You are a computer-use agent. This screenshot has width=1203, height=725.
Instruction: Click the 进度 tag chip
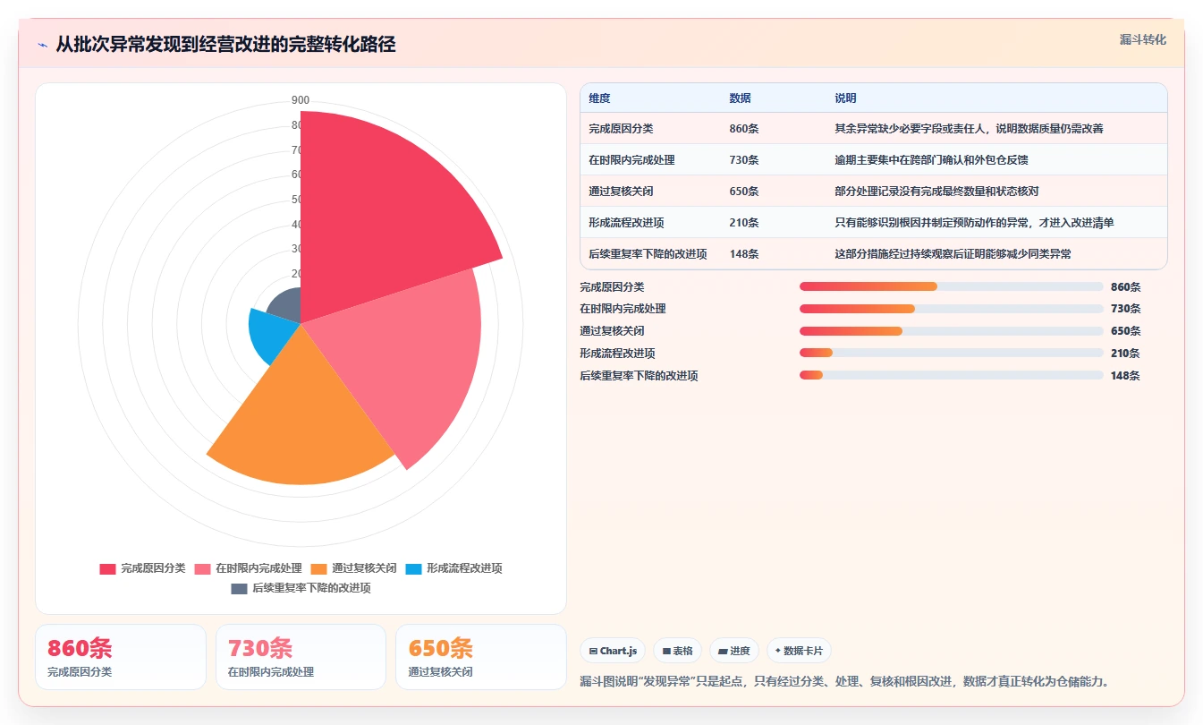(x=734, y=651)
